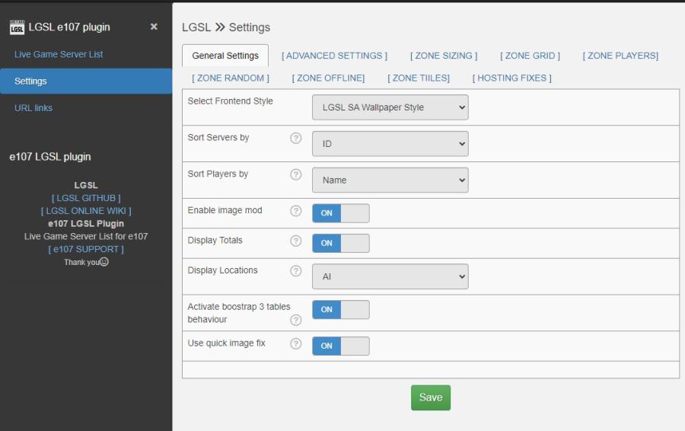Open URL links in the sidebar
Screen dimensions: 685x431
point(33,108)
